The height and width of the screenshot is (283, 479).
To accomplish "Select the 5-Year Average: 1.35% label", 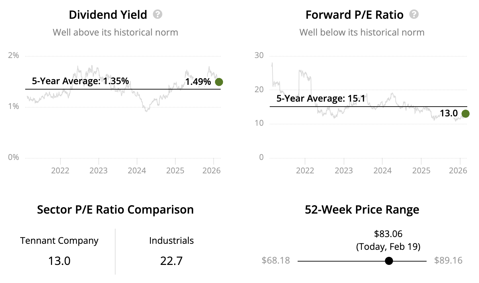I will click(x=80, y=81).
